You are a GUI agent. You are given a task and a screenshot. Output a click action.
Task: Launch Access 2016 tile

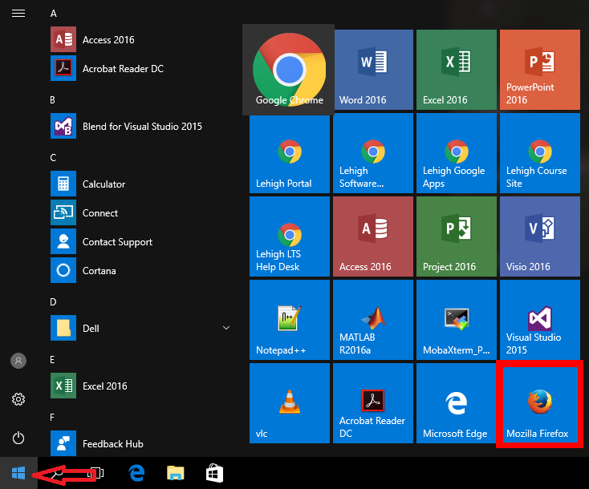373,236
